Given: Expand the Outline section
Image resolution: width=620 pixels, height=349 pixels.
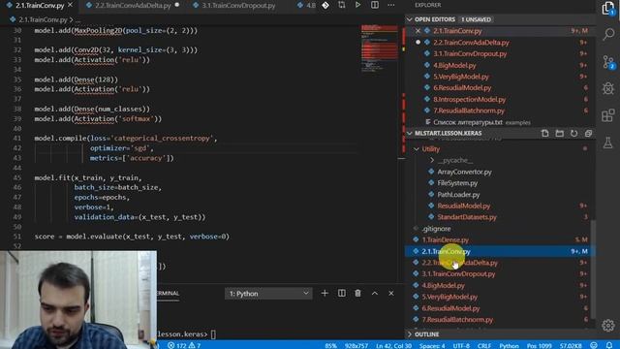Looking at the screenshot, I should pos(410,334).
